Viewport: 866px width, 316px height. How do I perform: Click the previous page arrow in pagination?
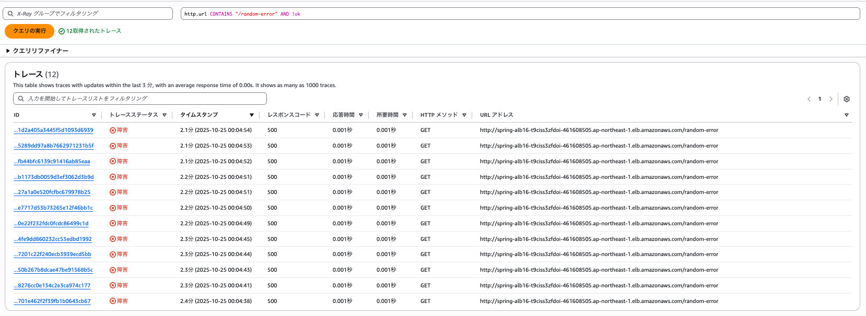(x=809, y=99)
